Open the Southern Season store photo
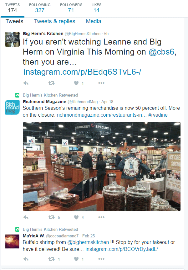188x270 pixels. [102, 167]
